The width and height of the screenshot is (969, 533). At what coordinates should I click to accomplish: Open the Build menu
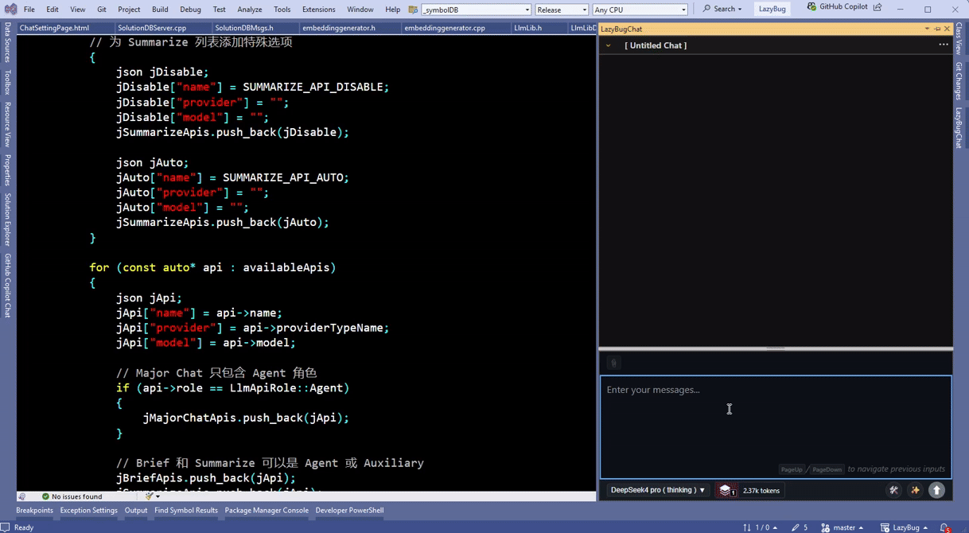pyautogui.click(x=160, y=10)
